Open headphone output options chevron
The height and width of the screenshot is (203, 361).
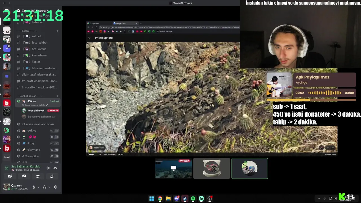click(49, 187)
